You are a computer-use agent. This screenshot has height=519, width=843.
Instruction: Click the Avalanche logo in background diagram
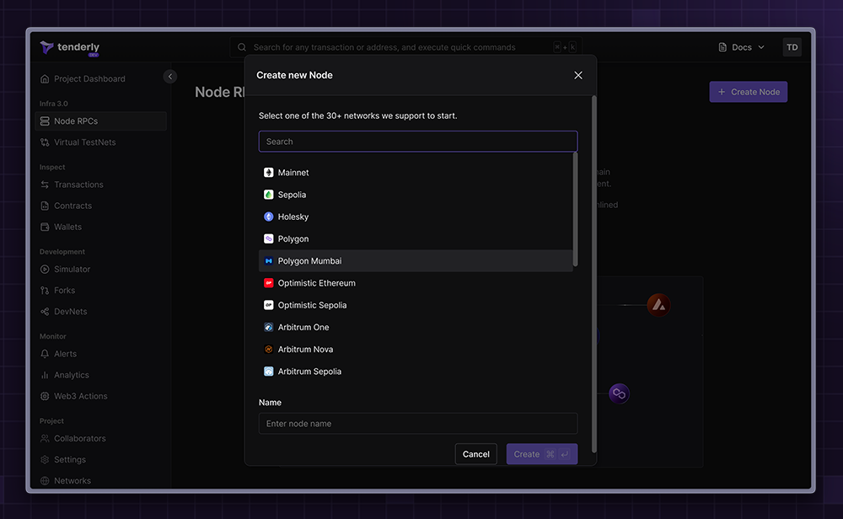(x=658, y=305)
